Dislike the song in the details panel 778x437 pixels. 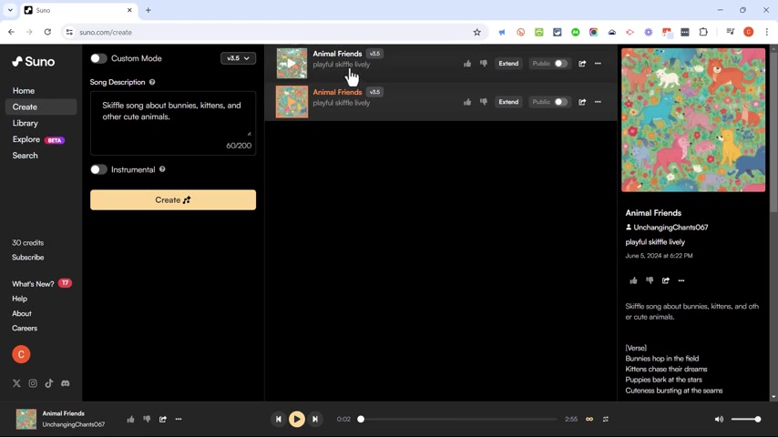pos(650,280)
